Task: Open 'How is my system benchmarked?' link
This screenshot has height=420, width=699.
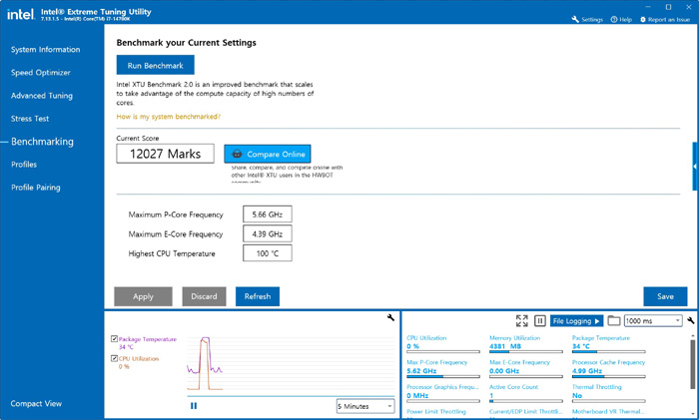Action: pos(169,117)
